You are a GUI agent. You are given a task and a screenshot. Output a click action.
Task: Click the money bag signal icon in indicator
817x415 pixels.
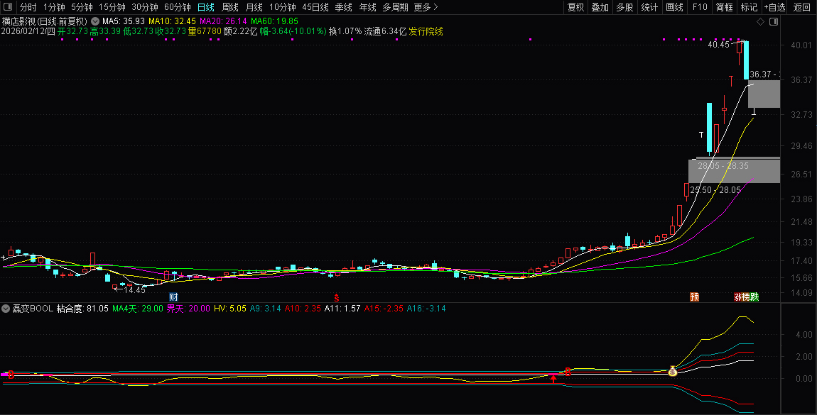(x=672, y=371)
